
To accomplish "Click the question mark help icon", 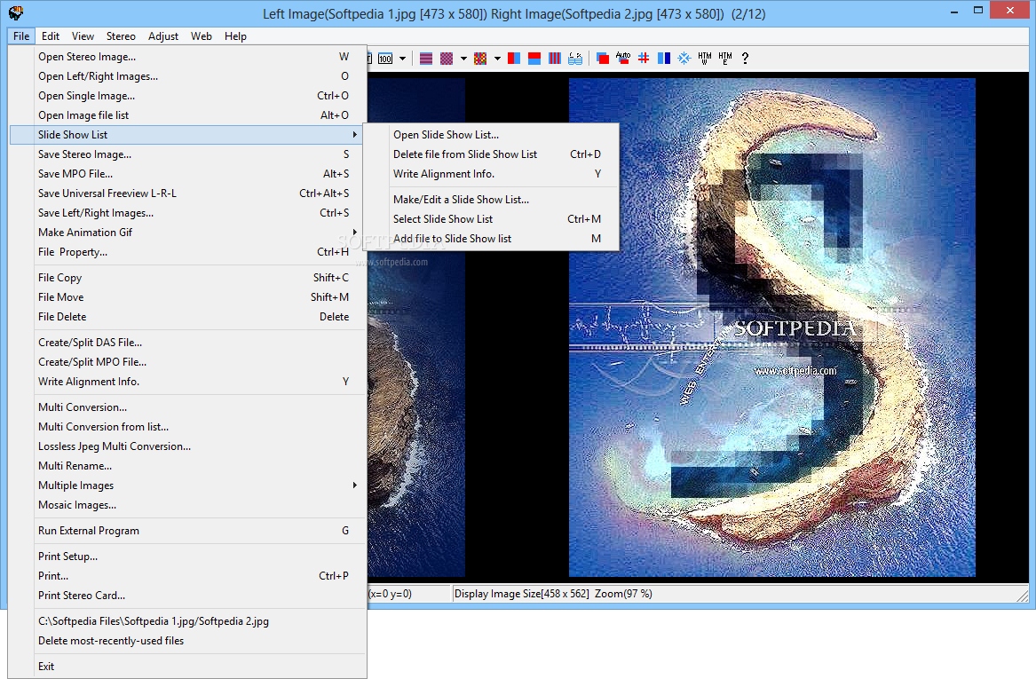I will (746, 58).
